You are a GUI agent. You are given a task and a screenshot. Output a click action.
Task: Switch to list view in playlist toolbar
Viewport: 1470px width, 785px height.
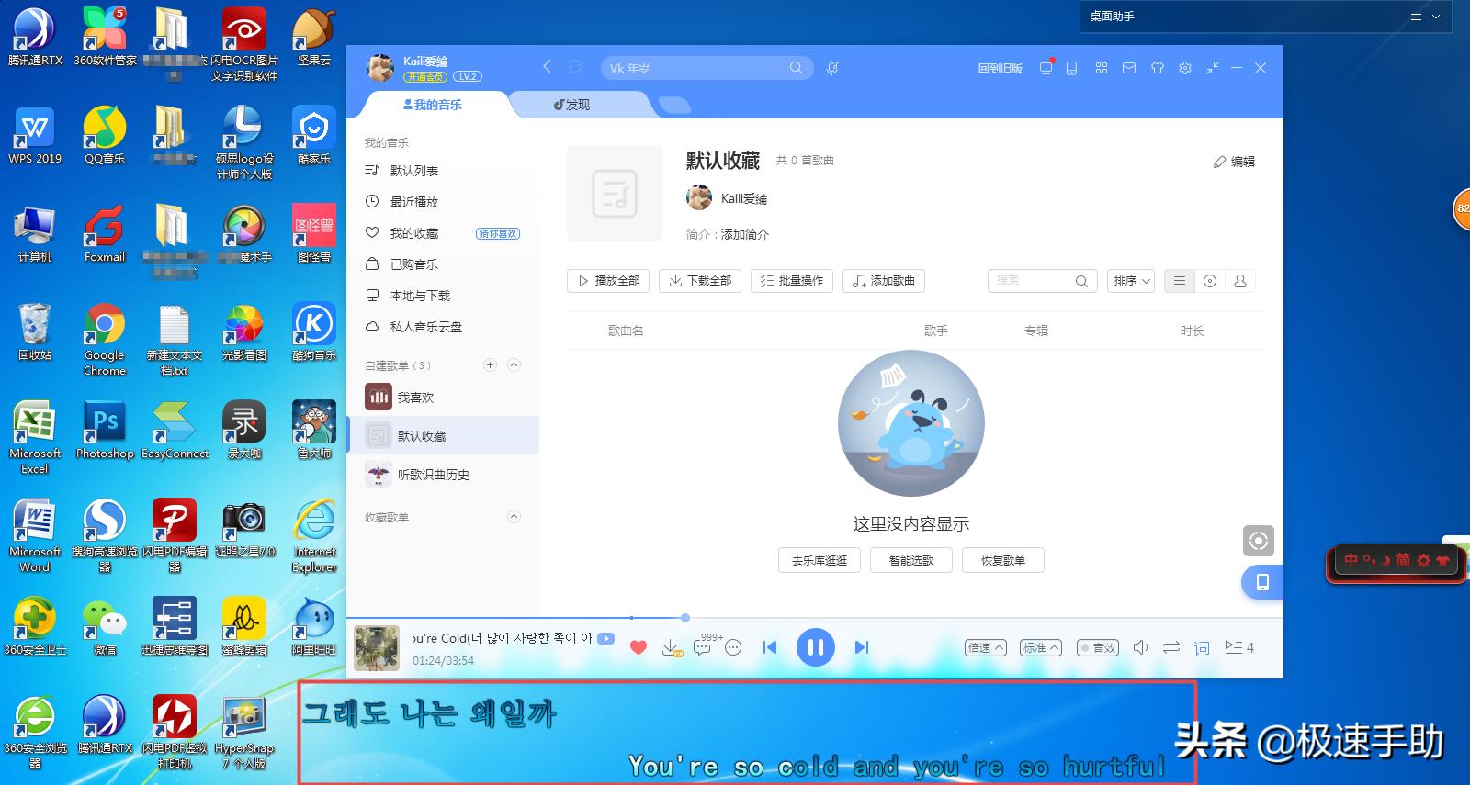[1180, 281]
